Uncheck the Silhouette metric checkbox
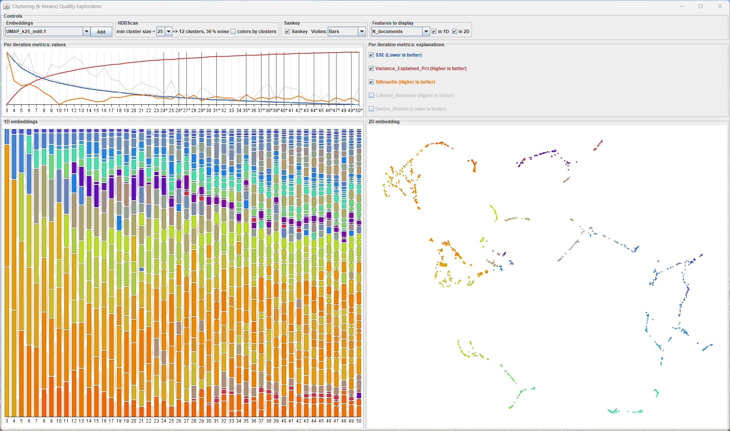 pyautogui.click(x=372, y=82)
